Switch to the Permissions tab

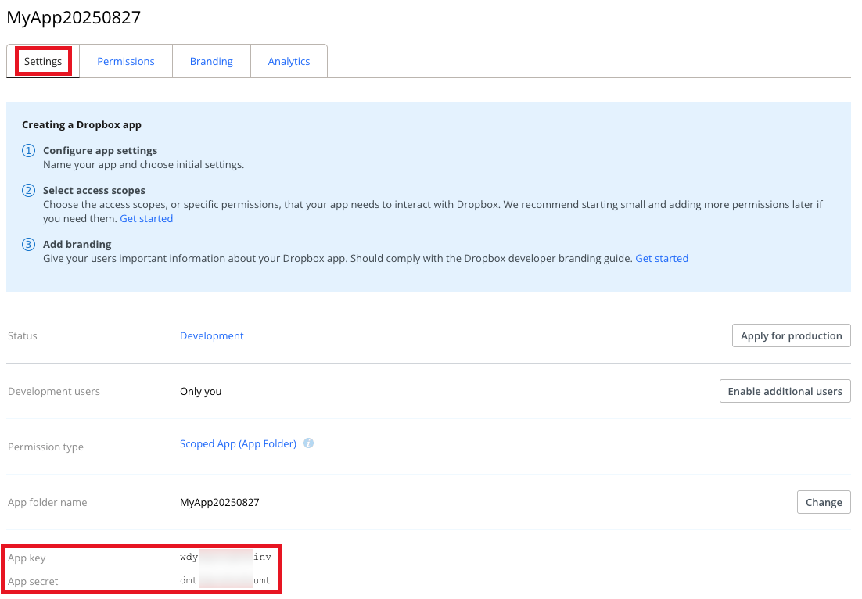(x=125, y=60)
